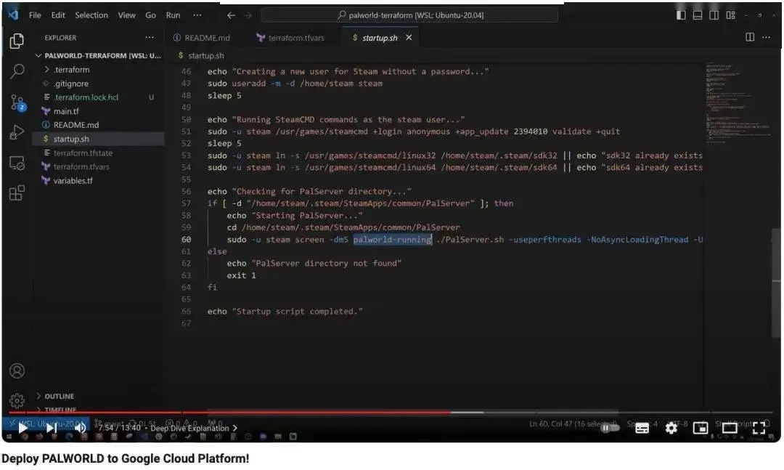Click the forward navigation arrow

click(248, 15)
